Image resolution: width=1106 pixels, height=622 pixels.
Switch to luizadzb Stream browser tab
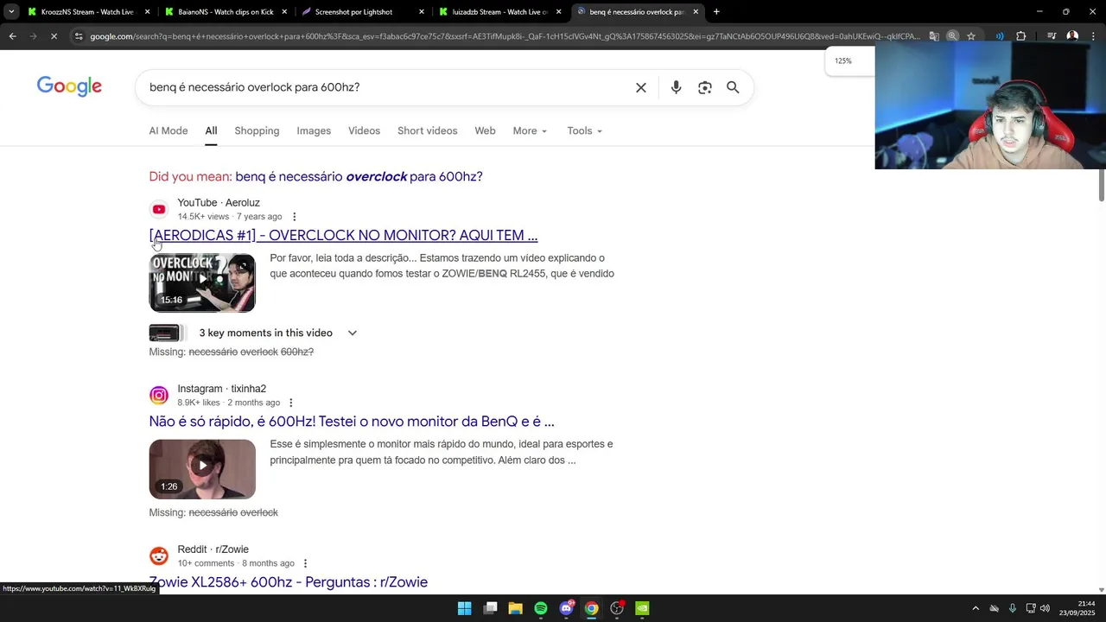501,12
